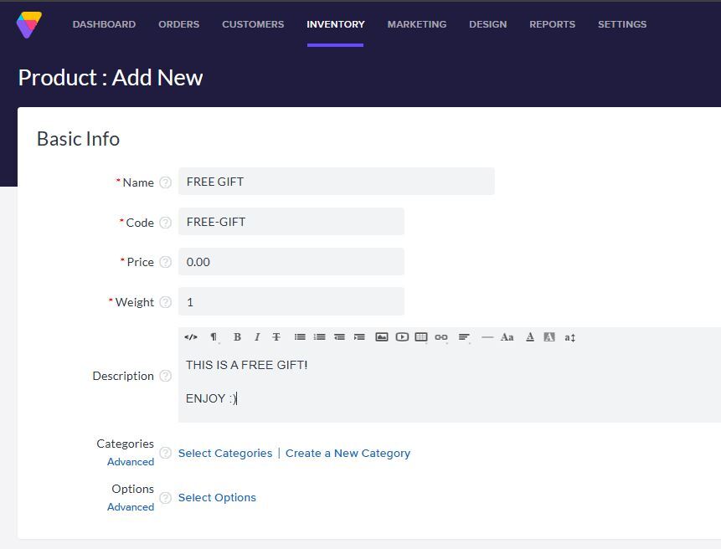The height and width of the screenshot is (549, 721).
Task: Insert a horizontal line in the description
Action: (487, 337)
